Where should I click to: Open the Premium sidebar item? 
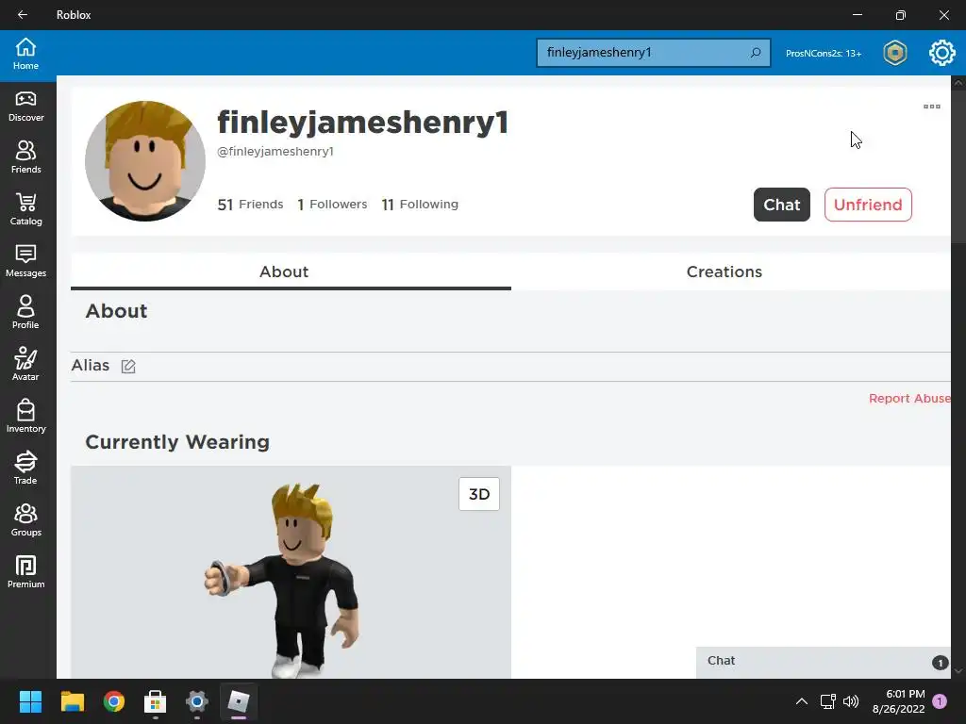(25, 572)
